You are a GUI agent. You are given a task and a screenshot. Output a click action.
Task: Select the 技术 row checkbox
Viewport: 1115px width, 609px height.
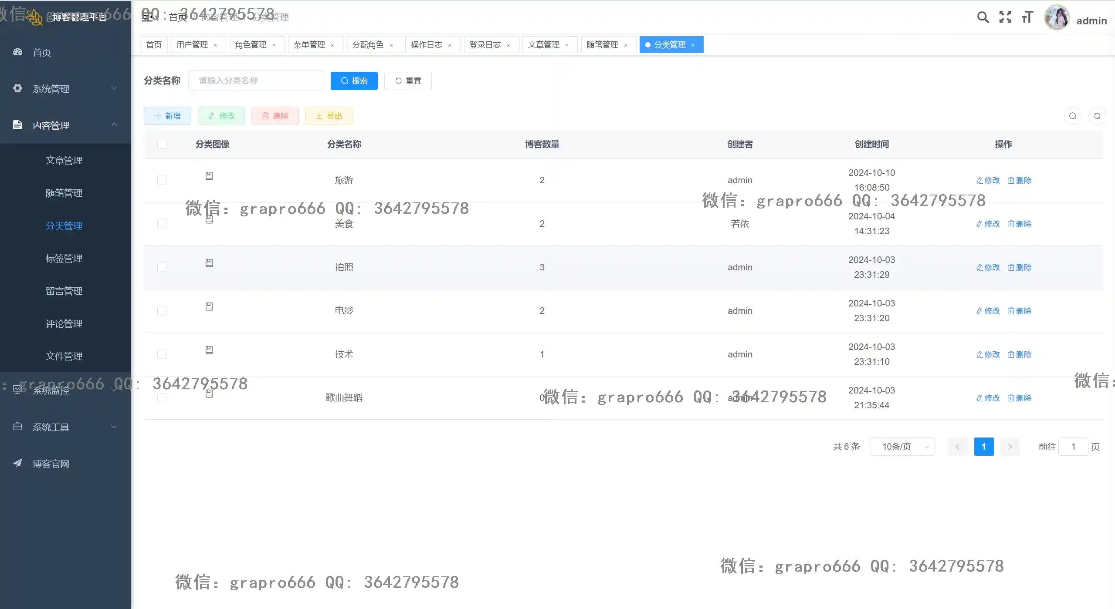162,354
